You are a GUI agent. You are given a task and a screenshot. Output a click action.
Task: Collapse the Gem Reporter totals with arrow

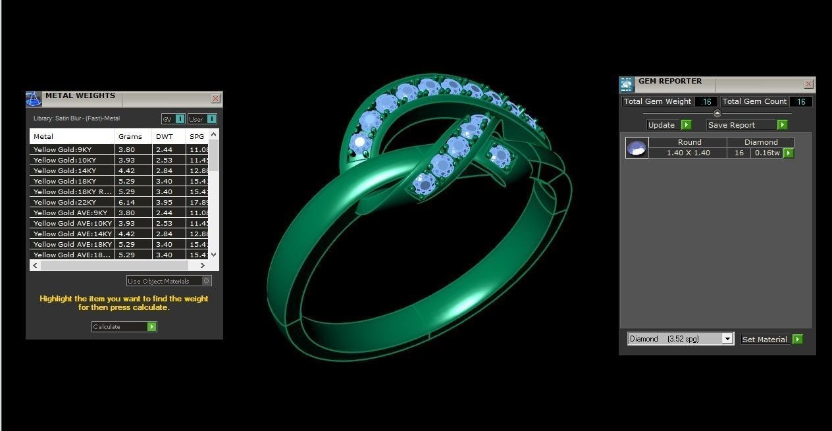tap(717, 113)
